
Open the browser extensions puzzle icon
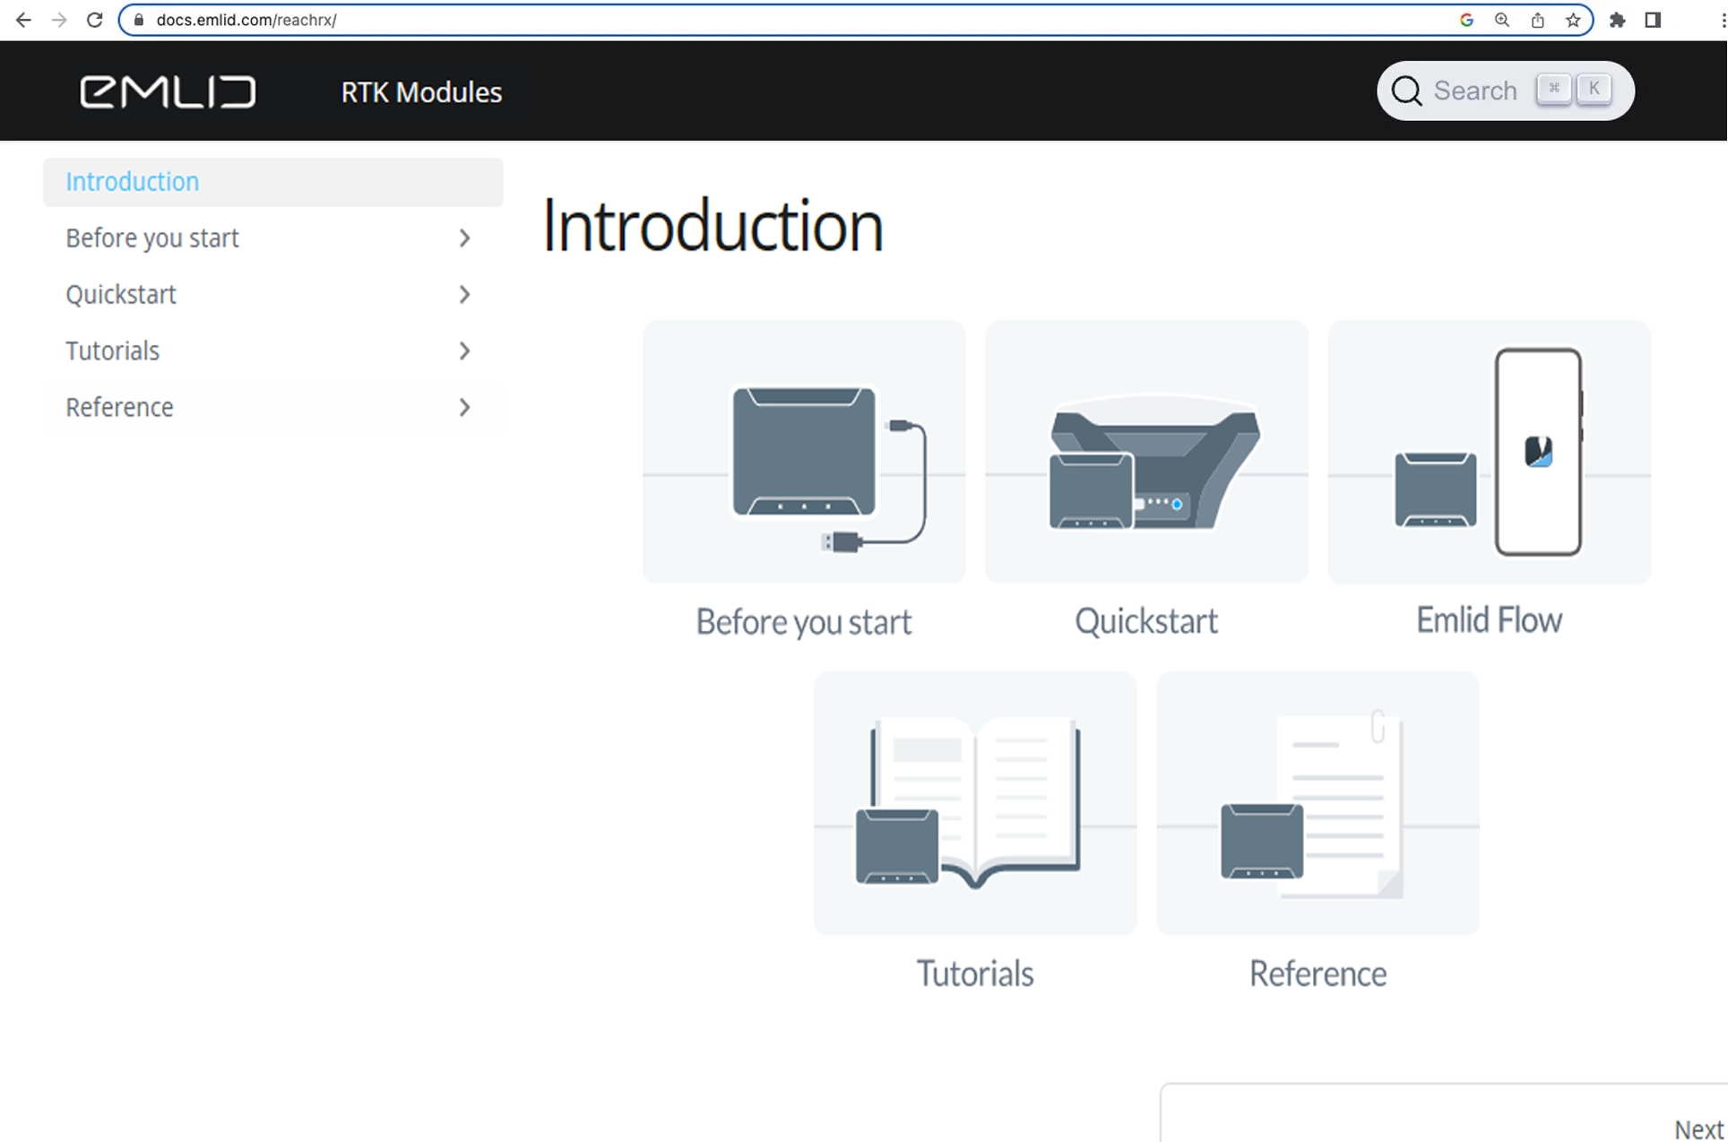pos(1618,20)
